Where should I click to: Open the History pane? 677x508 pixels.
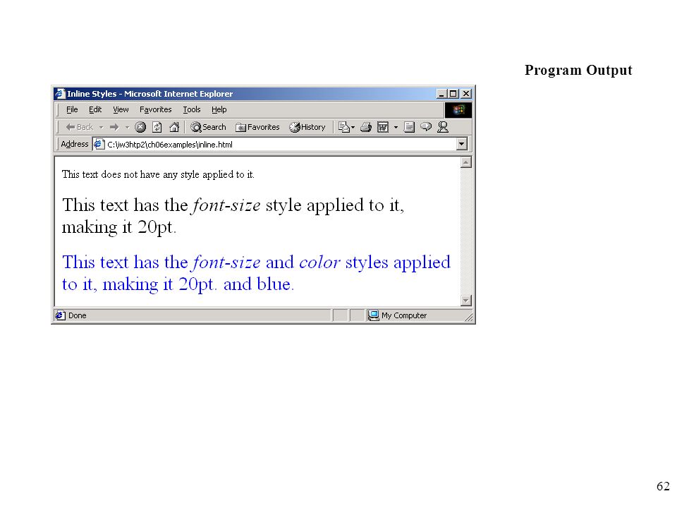[307, 127]
